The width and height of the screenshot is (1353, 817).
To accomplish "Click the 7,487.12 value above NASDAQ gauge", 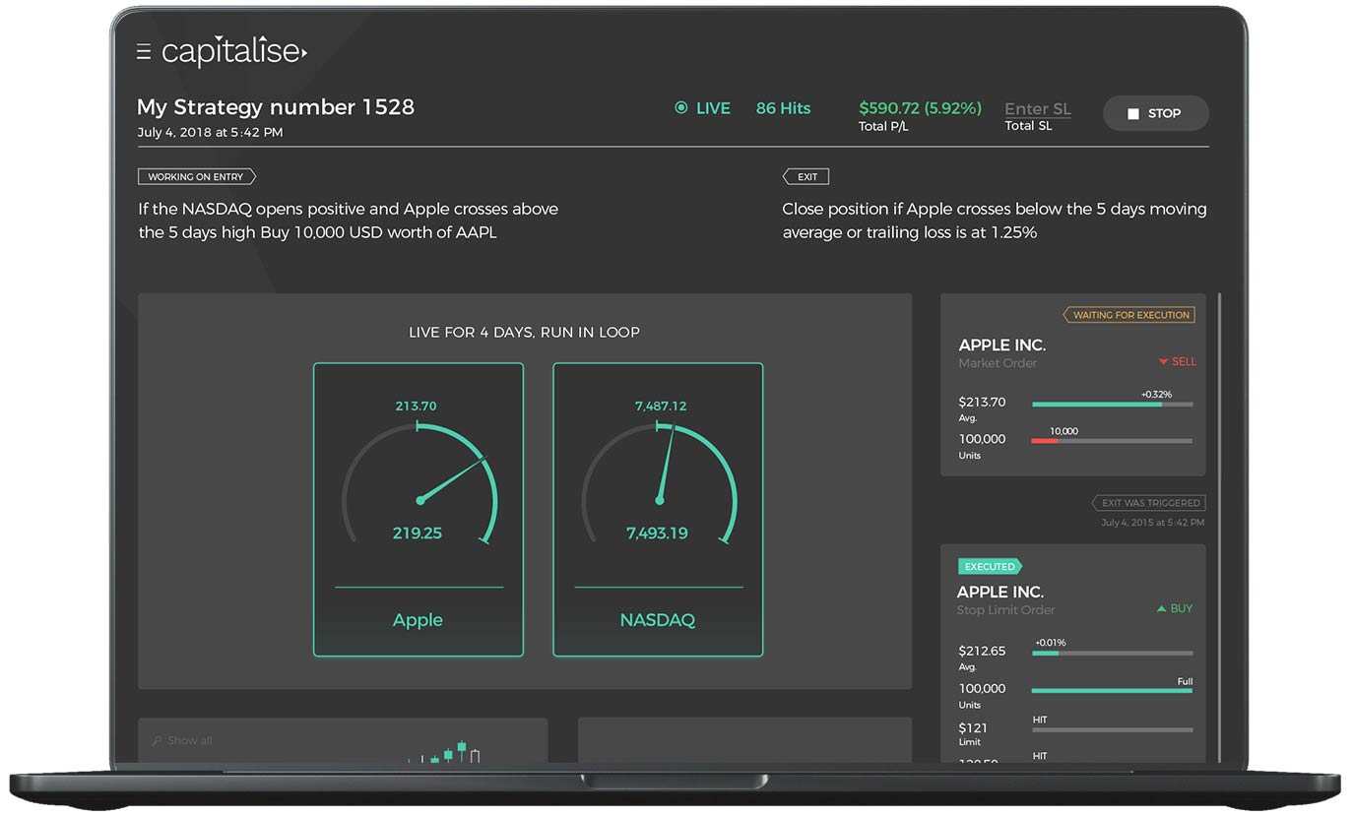I will (x=661, y=406).
